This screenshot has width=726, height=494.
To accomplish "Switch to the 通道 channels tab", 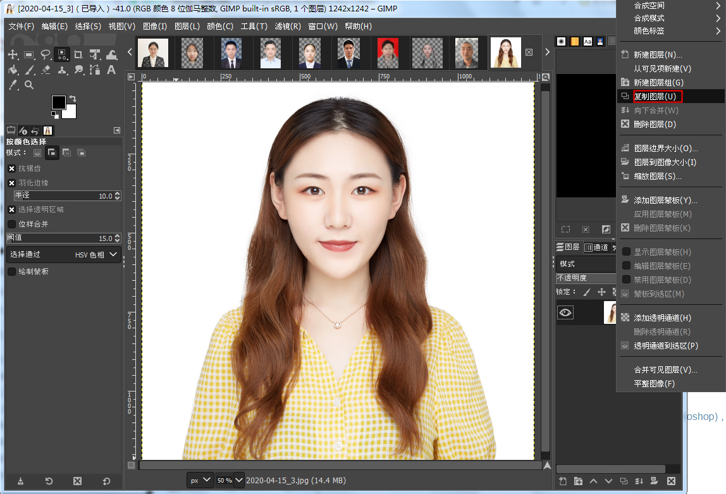I will (x=596, y=247).
